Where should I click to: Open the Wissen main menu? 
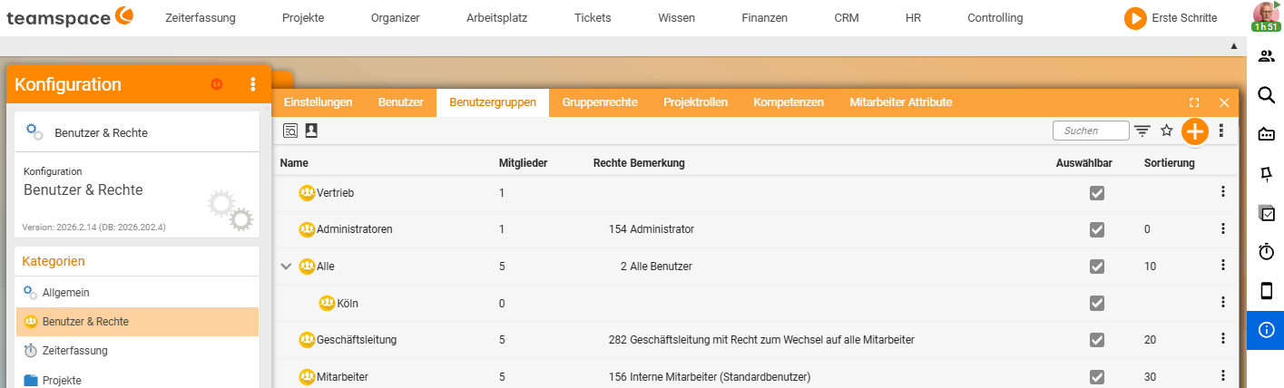[676, 17]
